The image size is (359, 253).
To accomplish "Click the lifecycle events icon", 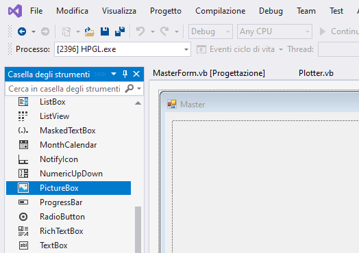I will [x=201, y=49].
